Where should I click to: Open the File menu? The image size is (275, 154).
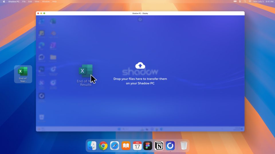click(24, 1)
